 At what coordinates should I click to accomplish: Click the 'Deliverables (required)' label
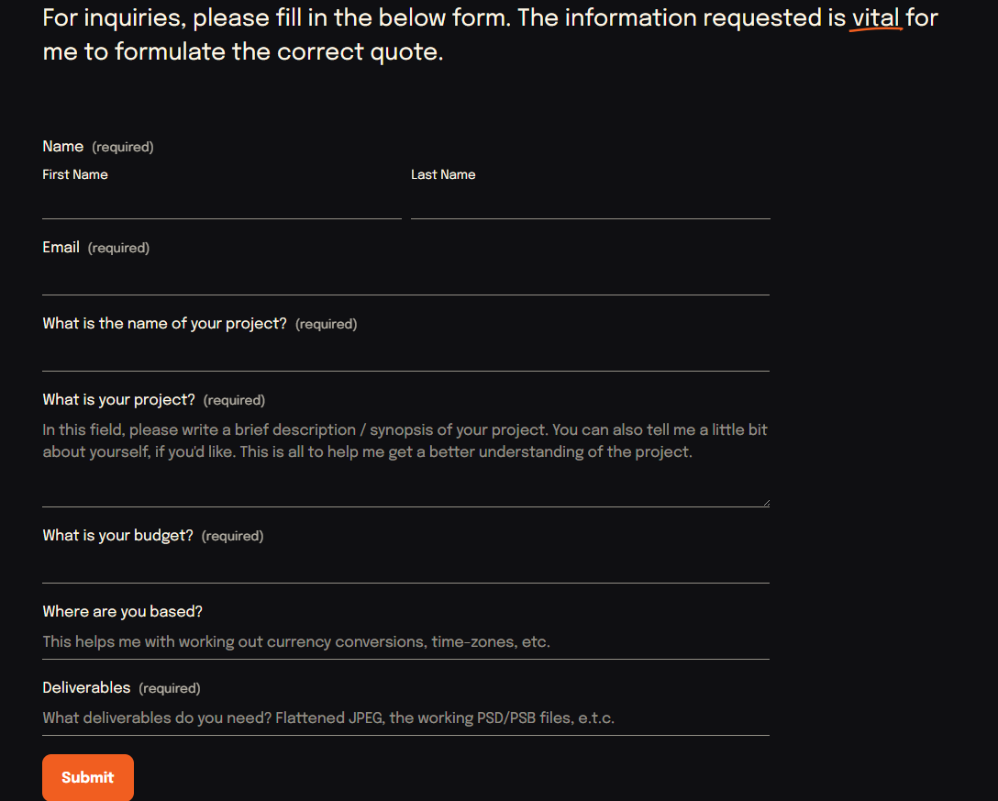click(x=122, y=687)
